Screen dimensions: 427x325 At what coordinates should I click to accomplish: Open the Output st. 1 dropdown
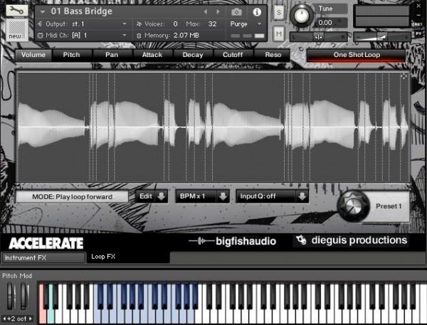(x=125, y=24)
